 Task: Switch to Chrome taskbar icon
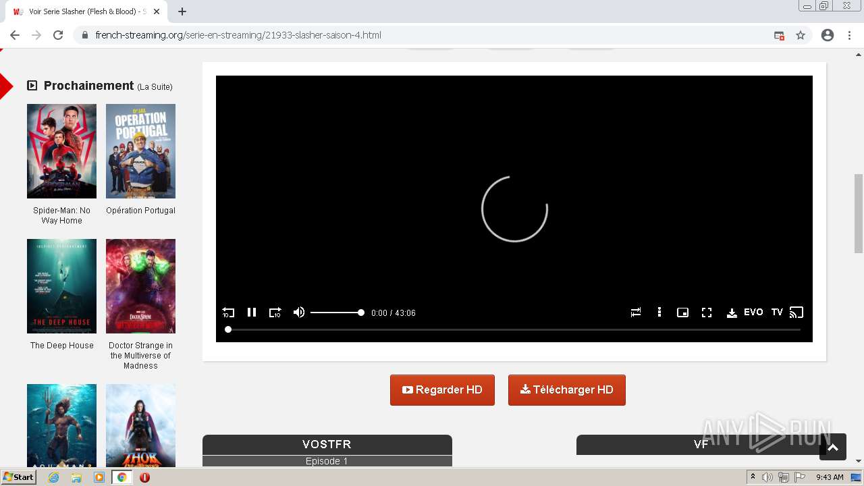tap(122, 477)
